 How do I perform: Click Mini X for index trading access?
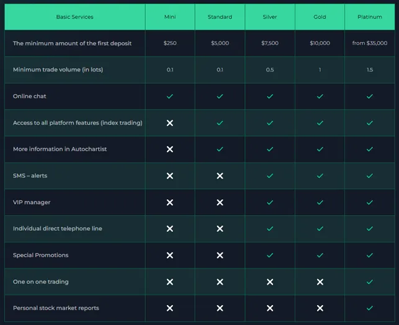170,123
